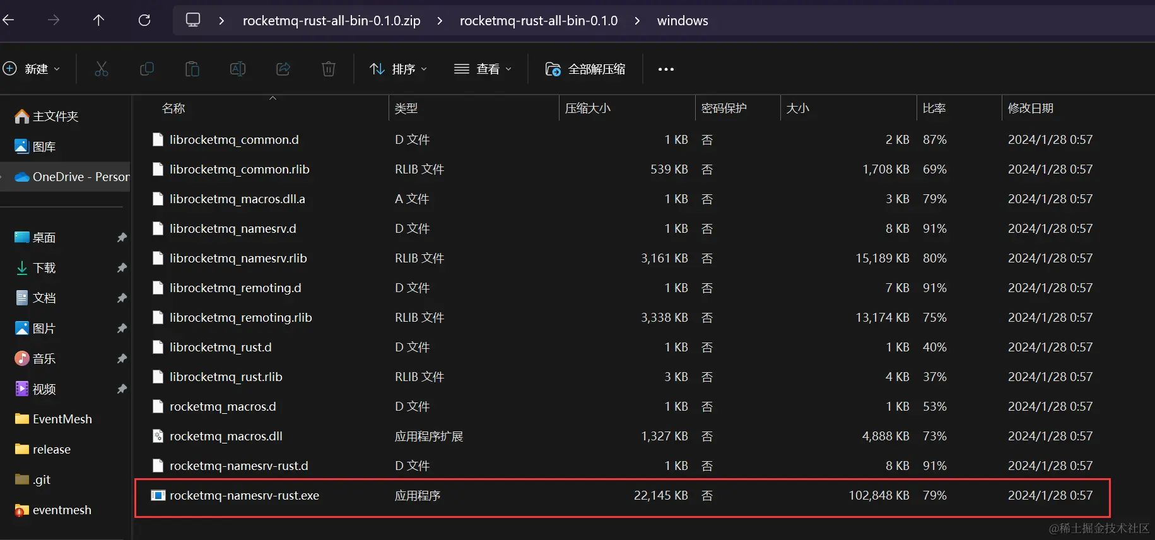The width and height of the screenshot is (1155, 540).
Task: Open 文档 Documents in sidebar
Action: 36,298
